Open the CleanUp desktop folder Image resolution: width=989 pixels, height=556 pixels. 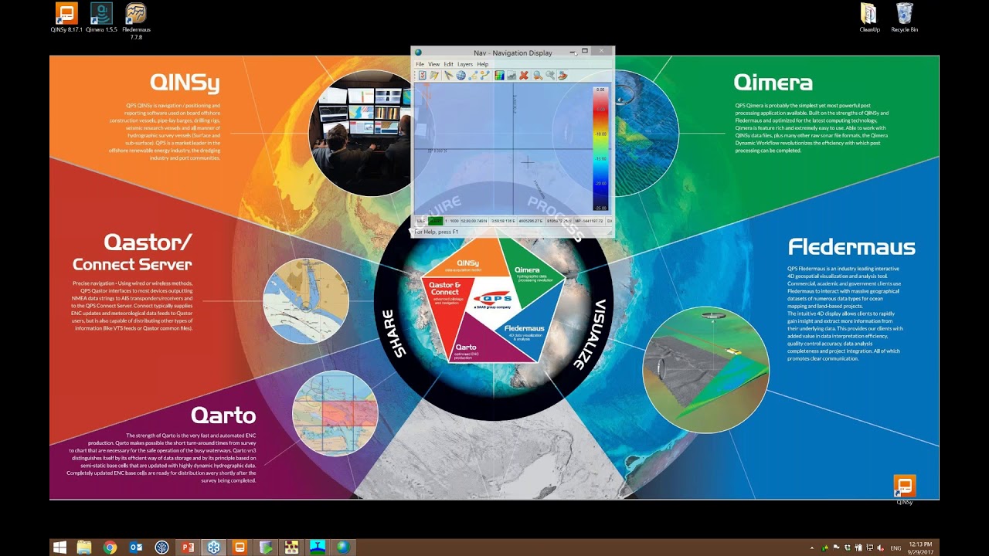(x=869, y=19)
